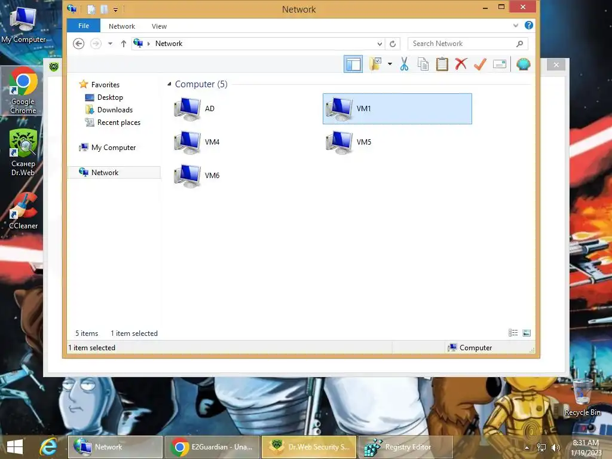The image size is (612, 459).
Task: Select the VM6 computer
Action: (x=196, y=176)
